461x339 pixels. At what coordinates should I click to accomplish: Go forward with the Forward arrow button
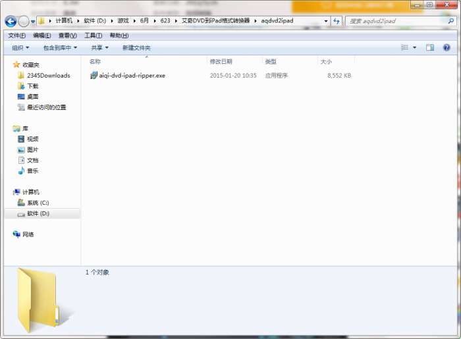24,21
